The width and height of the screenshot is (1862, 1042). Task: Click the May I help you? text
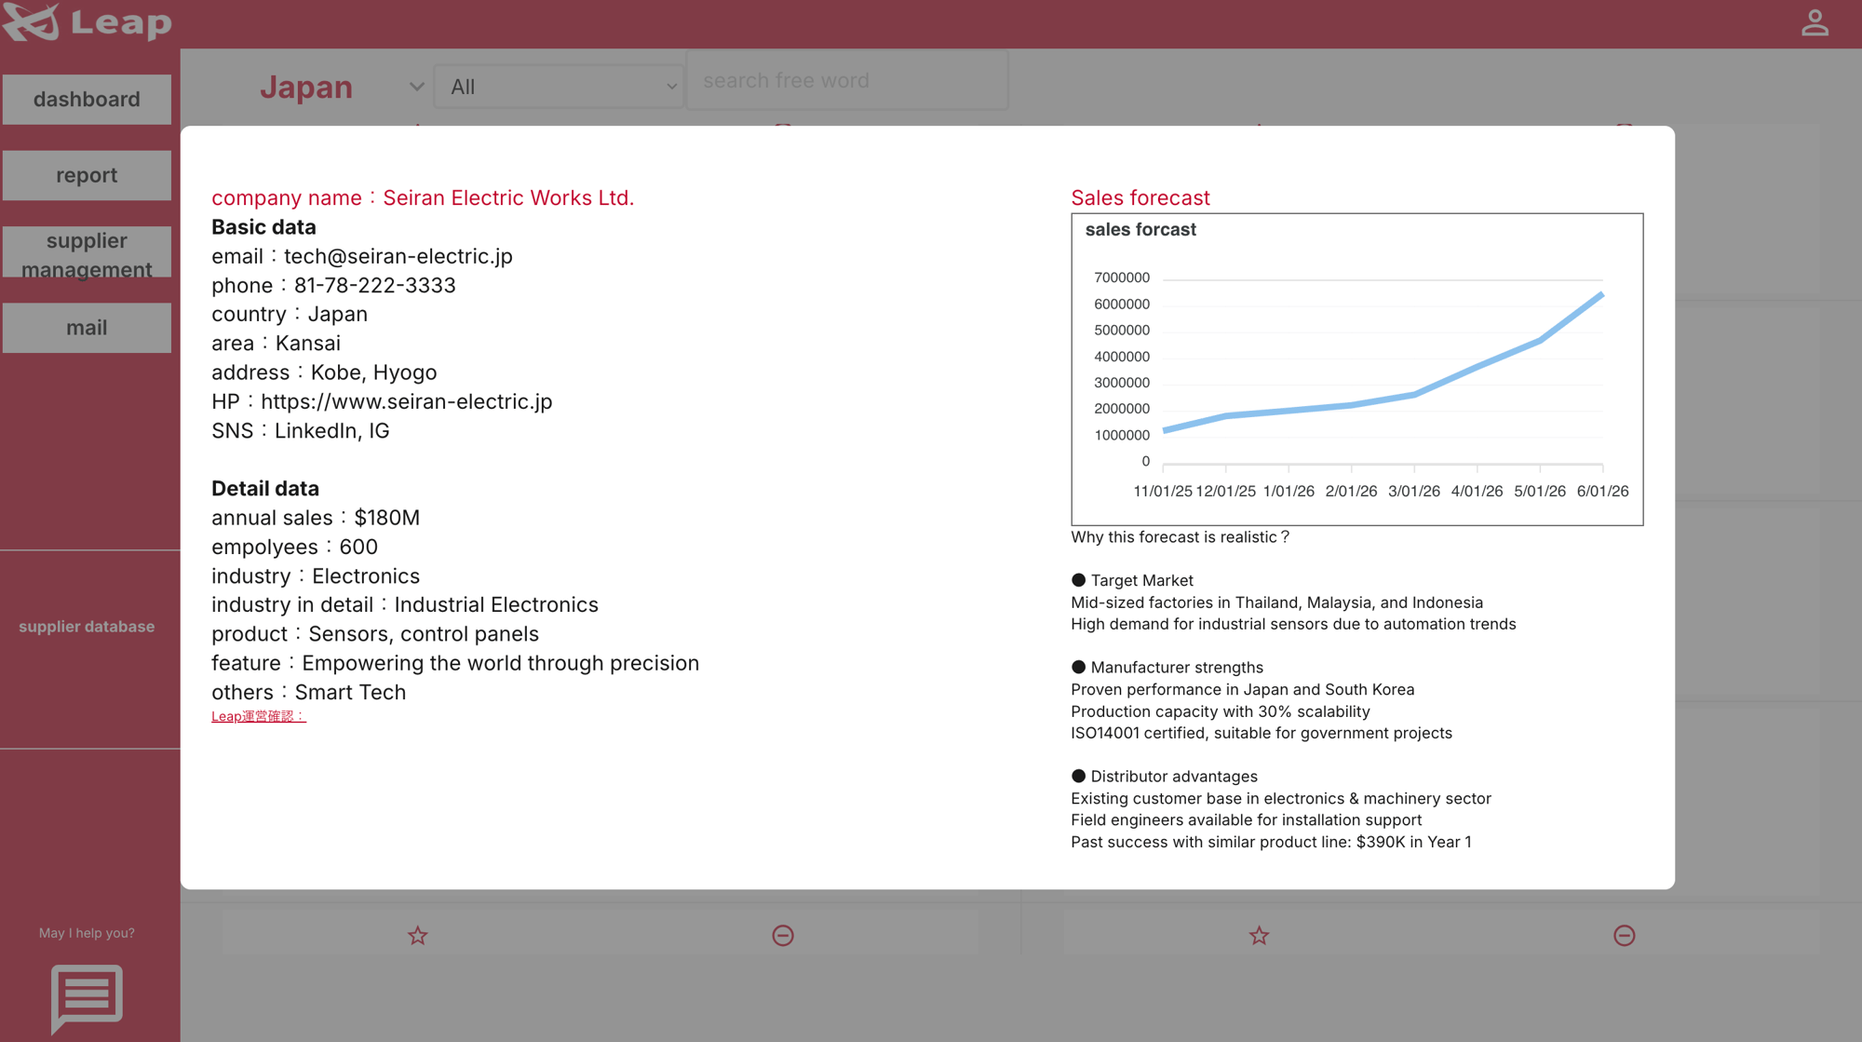tap(87, 933)
